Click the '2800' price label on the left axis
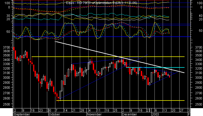Viewport: 203px width, 116px height. (x=7, y=87)
